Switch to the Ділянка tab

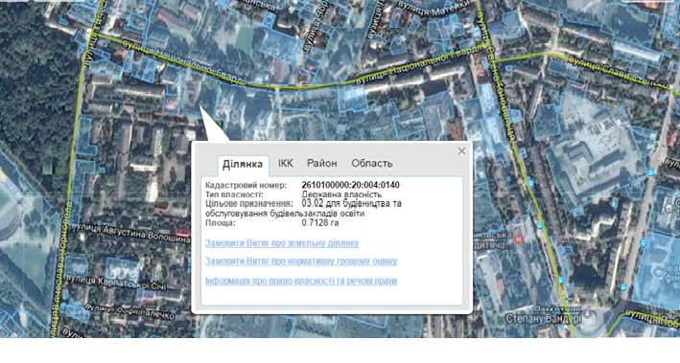[243, 165]
